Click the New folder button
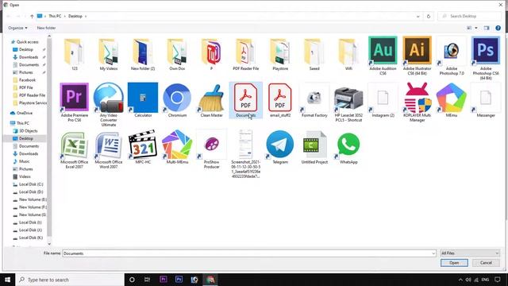The image size is (508, 286). pyautogui.click(x=46, y=28)
